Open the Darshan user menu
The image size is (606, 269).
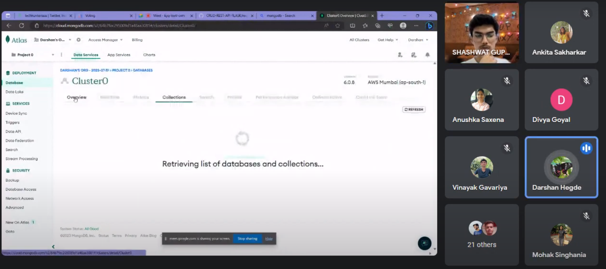[x=418, y=40]
